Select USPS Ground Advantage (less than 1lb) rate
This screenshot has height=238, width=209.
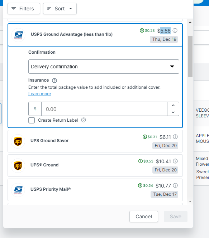click(x=95, y=35)
